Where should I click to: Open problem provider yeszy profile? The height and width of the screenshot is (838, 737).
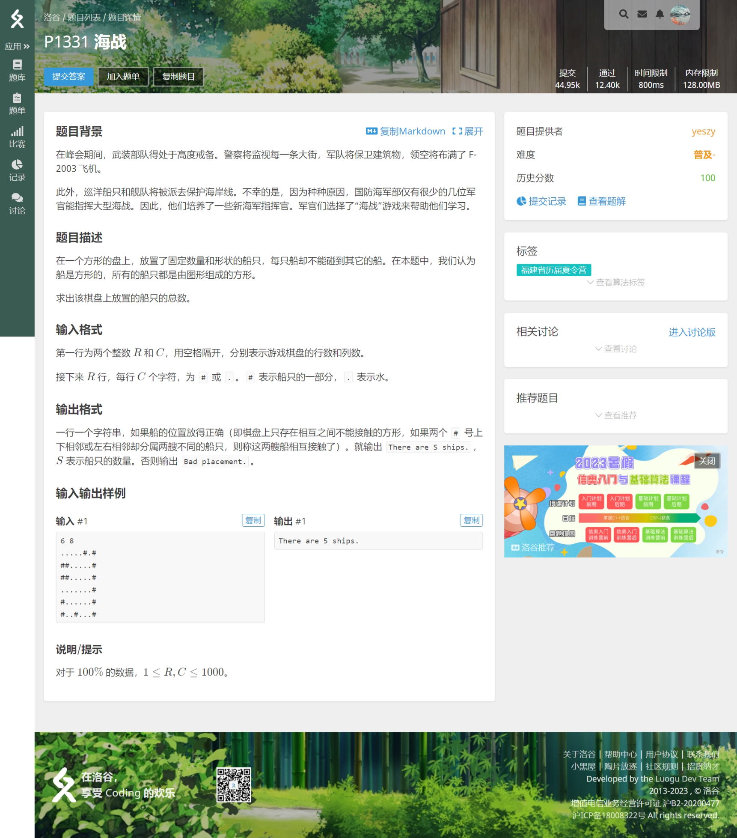[703, 131]
